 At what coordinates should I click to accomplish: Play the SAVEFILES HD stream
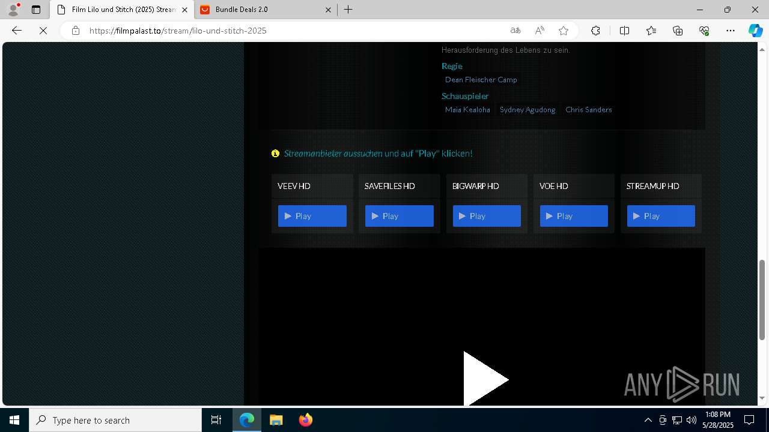pos(400,216)
